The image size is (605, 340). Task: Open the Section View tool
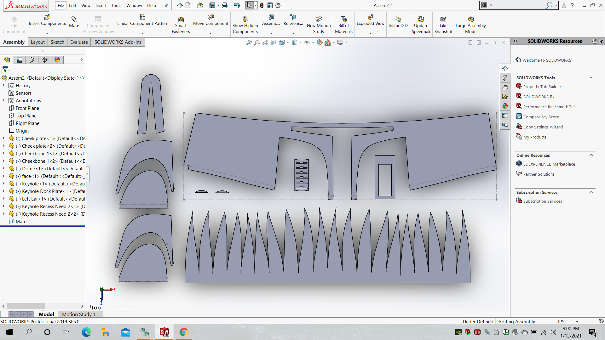pyautogui.click(x=274, y=42)
